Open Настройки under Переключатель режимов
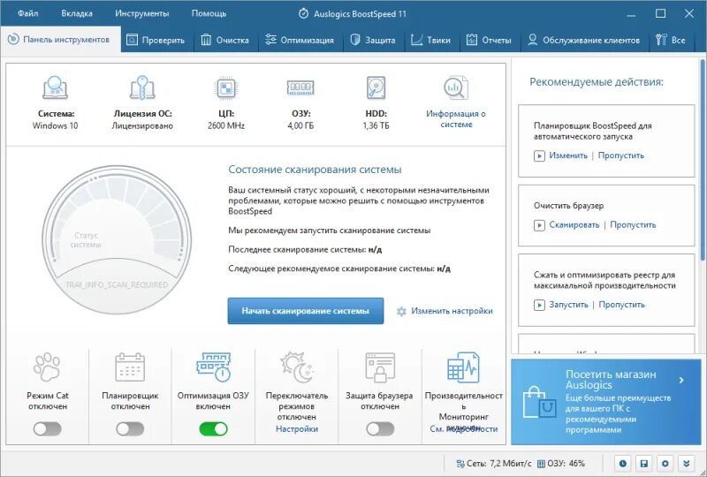Screen dimensions: 707x477 point(297,428)
